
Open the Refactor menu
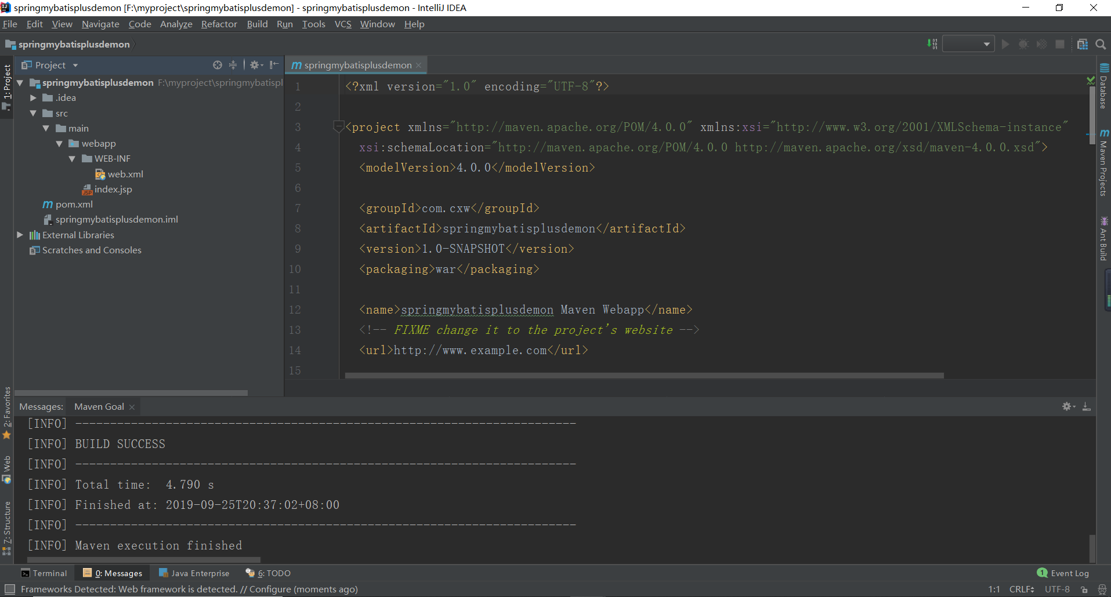[219, 24]
